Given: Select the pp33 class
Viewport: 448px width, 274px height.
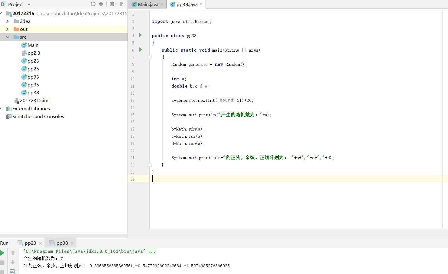Looking at the screenshot, I should pos(30,77).
